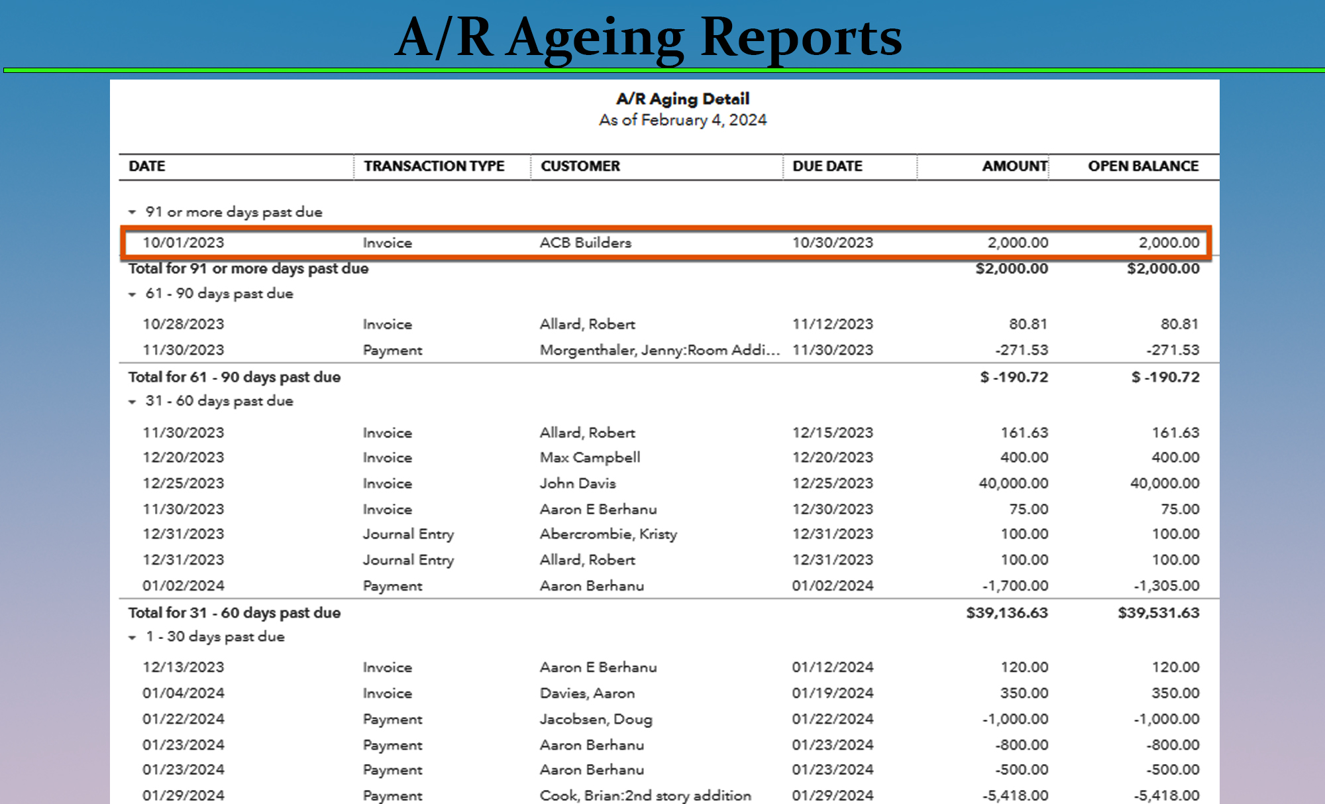Open the Davies, Aaron invoice row

pyautogui.click(x=587, y=693)
